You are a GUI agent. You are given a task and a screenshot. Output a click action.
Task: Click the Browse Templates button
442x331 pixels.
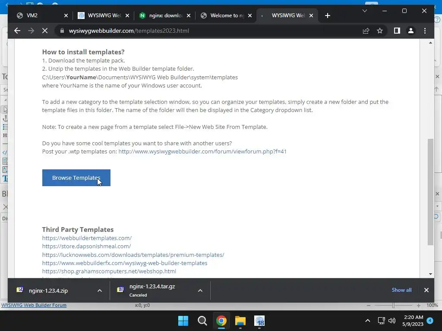click(x=76, y=178)
